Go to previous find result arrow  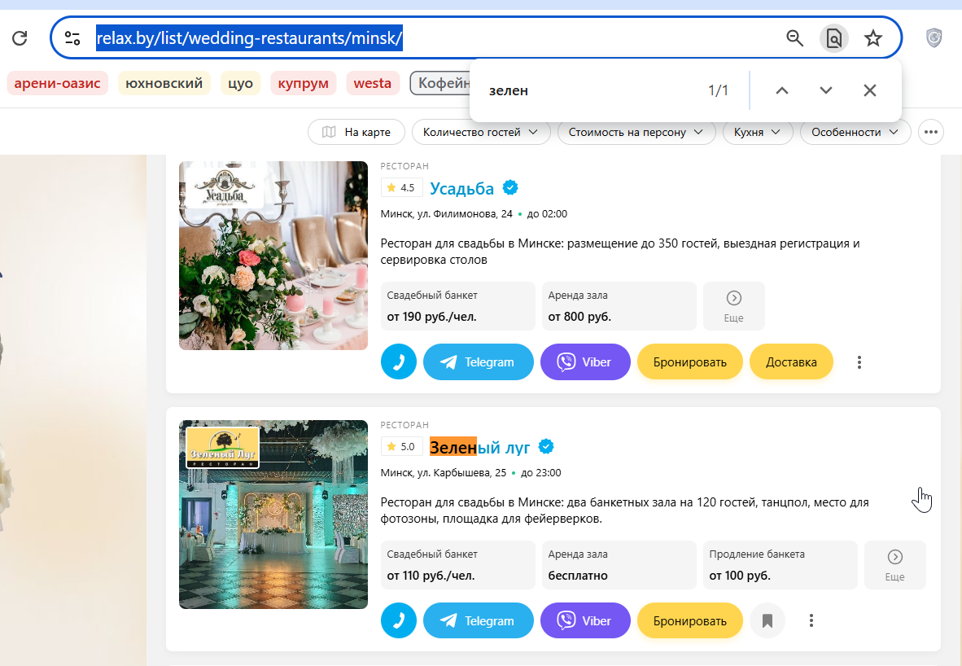(x=781, y=90)
